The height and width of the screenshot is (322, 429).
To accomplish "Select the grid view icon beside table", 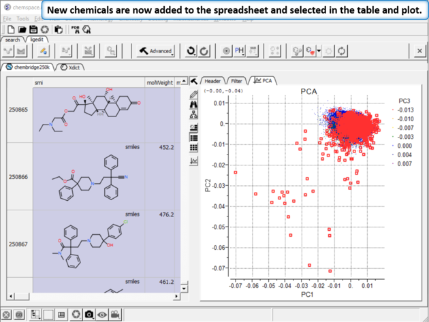I will pyautogui.click(x=194, y=148).
